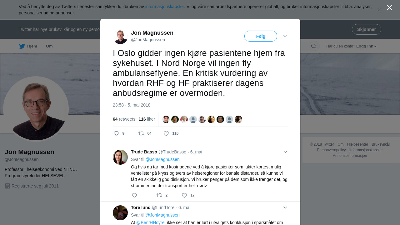Retweet Trude Basso's reply

click(x=159, y=195)
